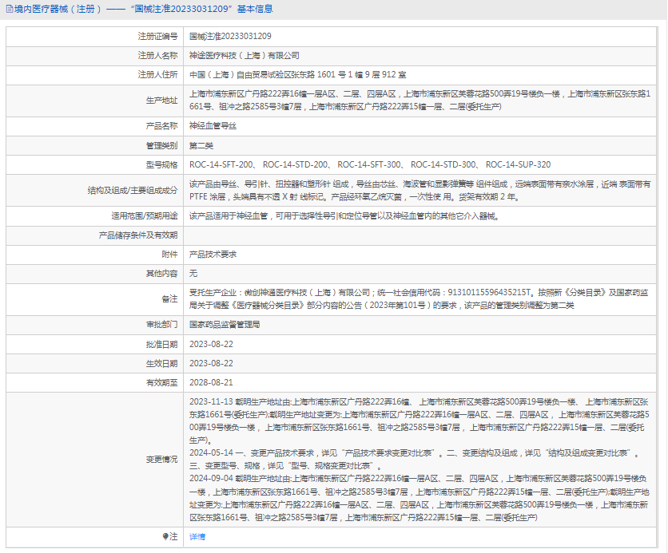668x553 pixels.
Task: Click the 产品储存条件及有效期 label
Action: pyautogui.click(x=138, y=235)
